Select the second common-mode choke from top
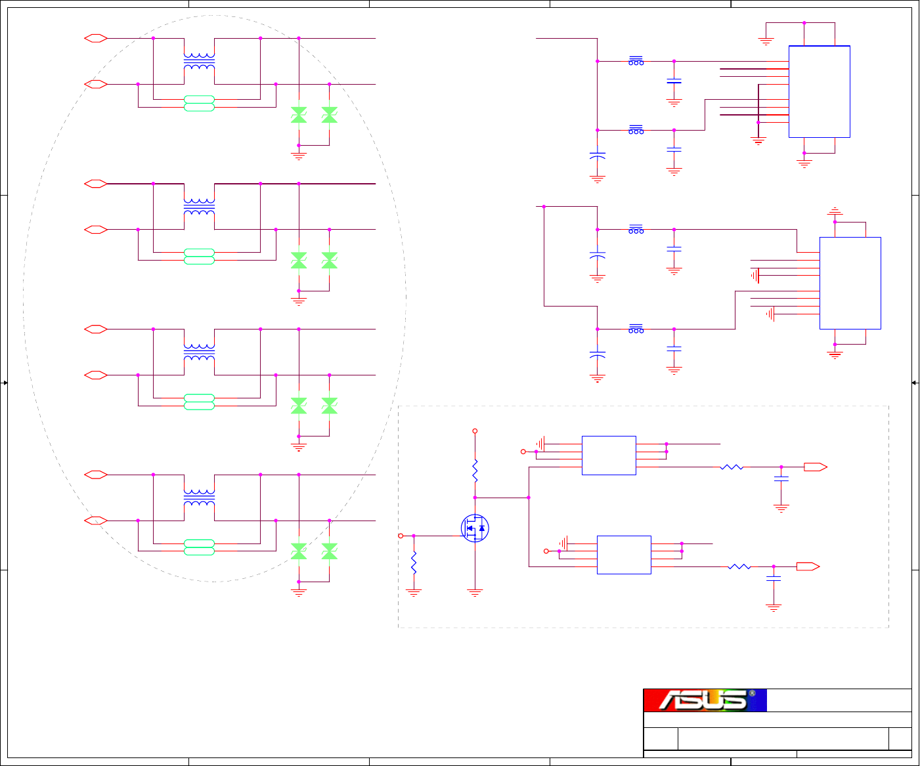This screenshot has height=766, width=920. [199, 207]
